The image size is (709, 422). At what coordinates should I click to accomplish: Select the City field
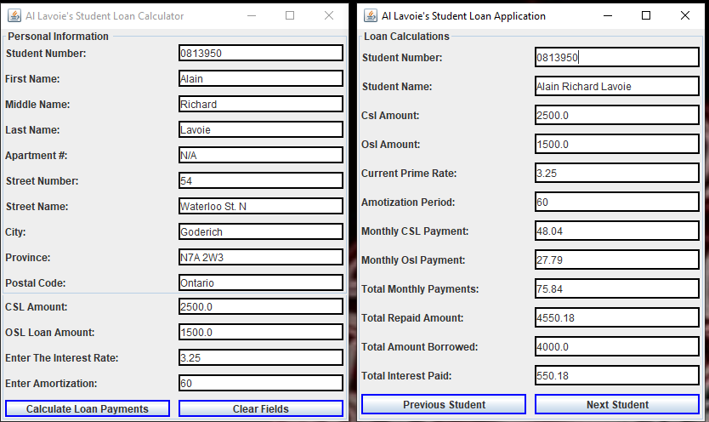click(x=261, y=231)
